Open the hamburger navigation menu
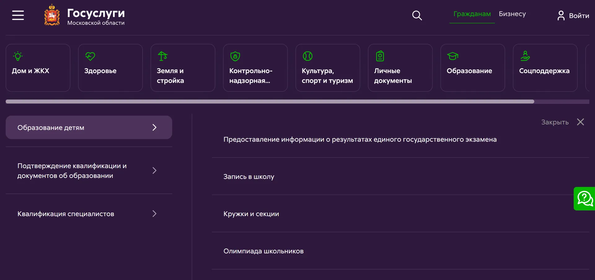The height and width of the screenshot is (280, 595). point(18,15)
